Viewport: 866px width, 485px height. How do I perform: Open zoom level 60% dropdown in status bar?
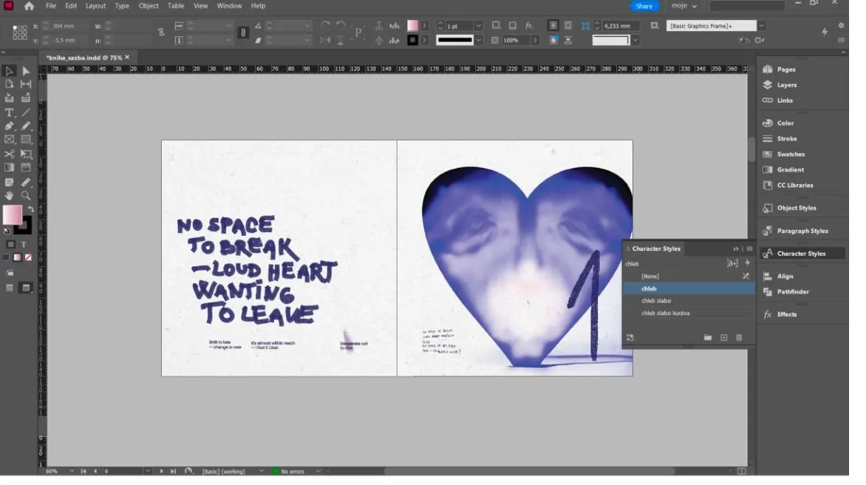coord(71,471)
